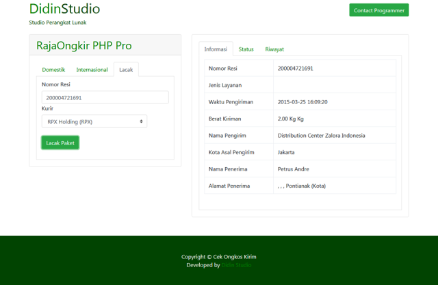Click the recipient name Petrus Andre
The width and height of the screenshot is (438, 285).
(x=294, y=169)
